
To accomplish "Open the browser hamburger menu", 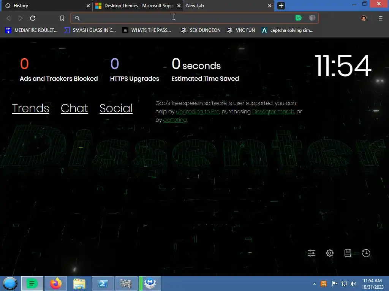I will [x=381, y=18].
